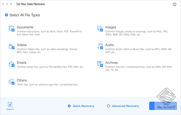Click the Others heading text
This screenshot has height=115, width=181.
click(x=22, y=80)
